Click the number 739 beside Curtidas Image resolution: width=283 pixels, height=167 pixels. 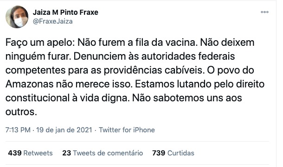click(159, 153)
